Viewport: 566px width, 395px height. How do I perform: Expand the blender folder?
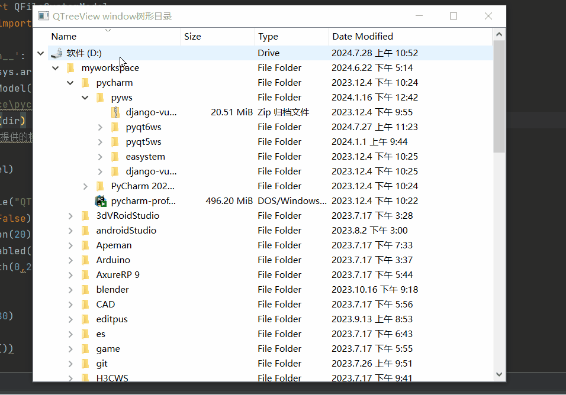[x=70, y=290]
